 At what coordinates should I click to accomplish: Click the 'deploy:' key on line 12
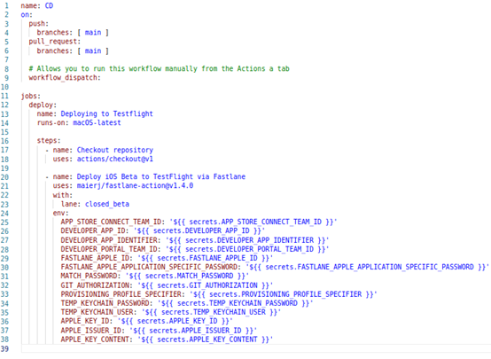coord(43,105)
